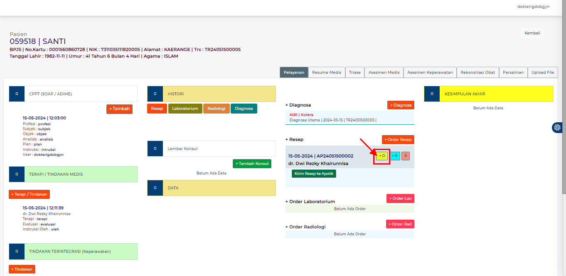566x276 pixels.
Task: Delete the prescription with the X button
Action: coord(406,156)
